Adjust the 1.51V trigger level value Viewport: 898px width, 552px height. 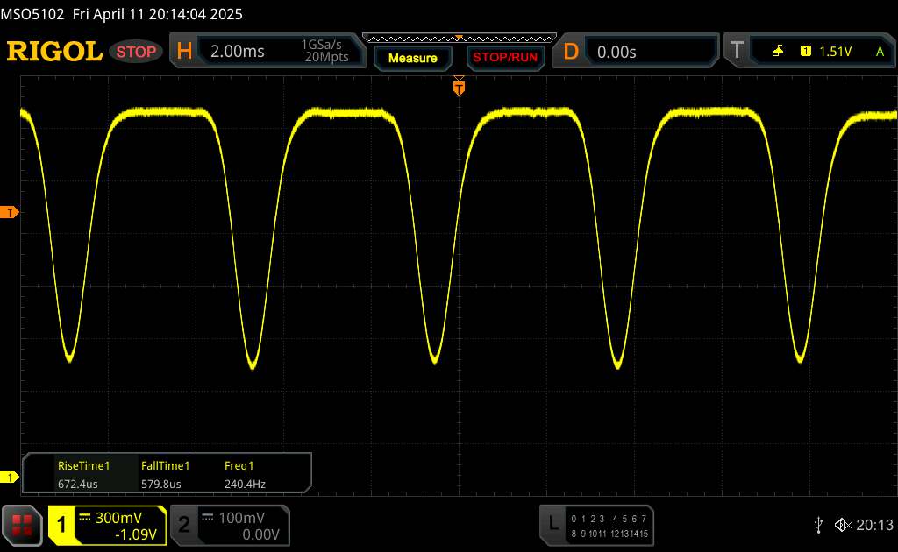pos(835,52)
